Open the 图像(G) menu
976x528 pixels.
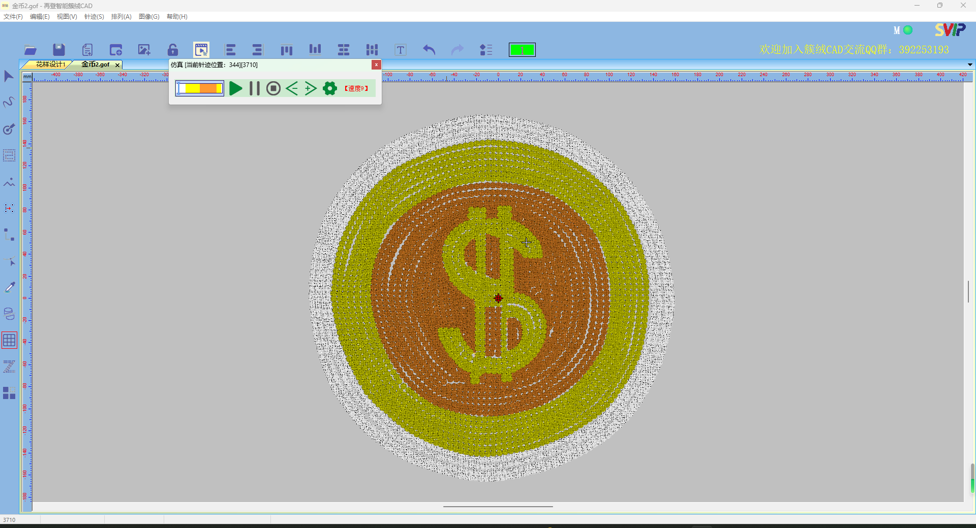[x=149, y=17]
